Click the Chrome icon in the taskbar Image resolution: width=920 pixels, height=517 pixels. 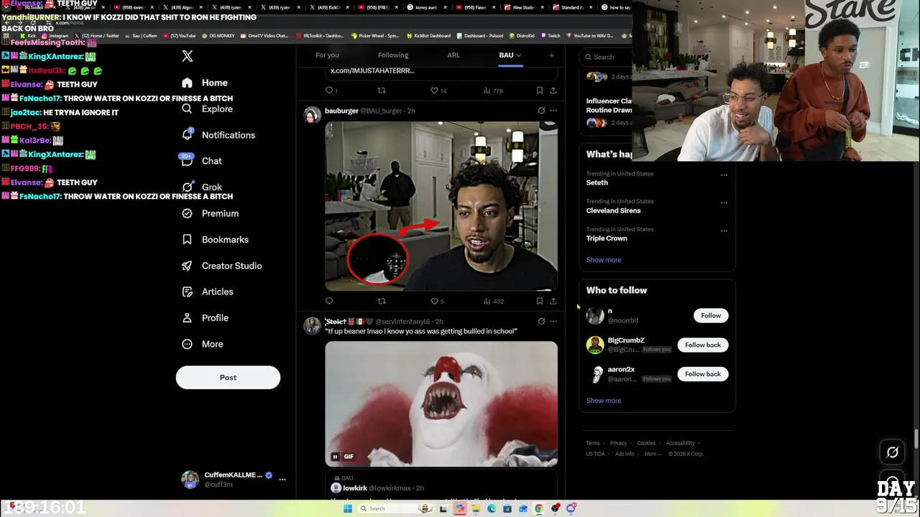pyautogui.click(x=539, y=508)
